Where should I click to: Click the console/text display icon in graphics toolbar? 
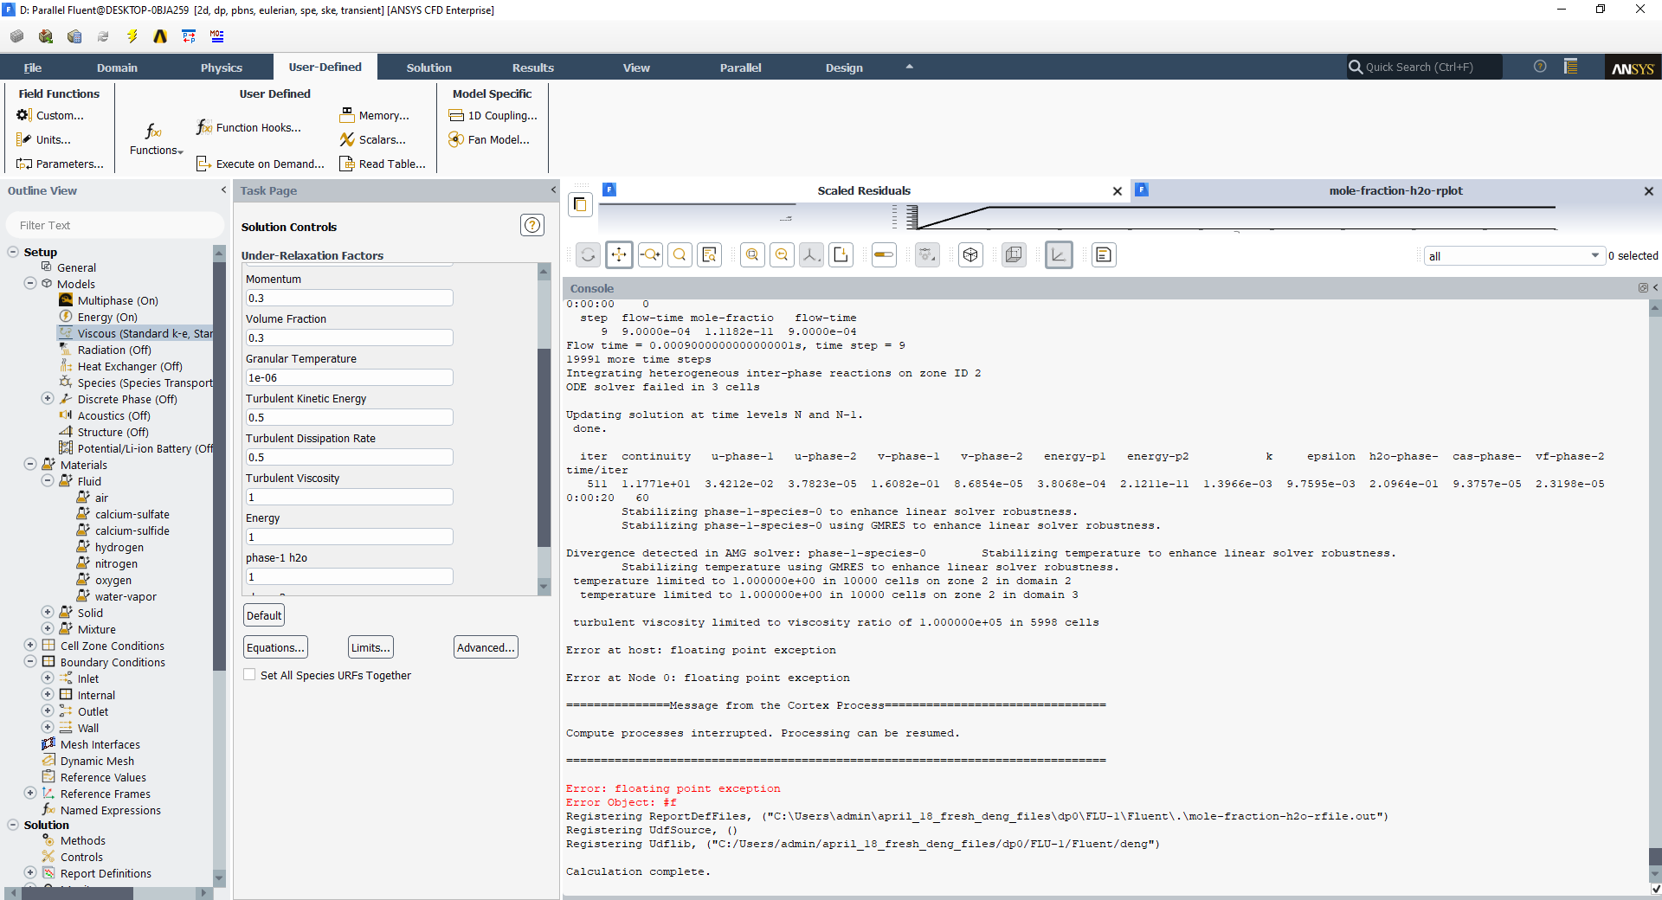pos(1104,254)
